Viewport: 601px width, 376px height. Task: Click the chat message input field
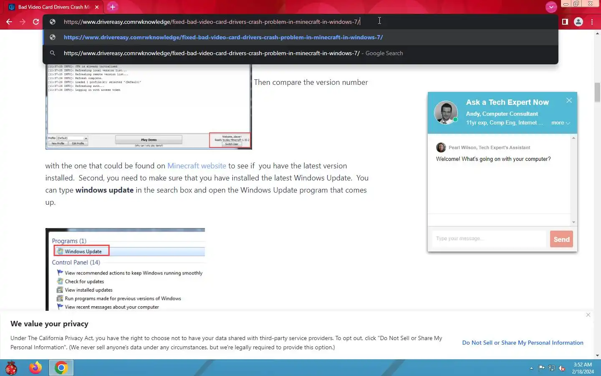pos(489,239)
